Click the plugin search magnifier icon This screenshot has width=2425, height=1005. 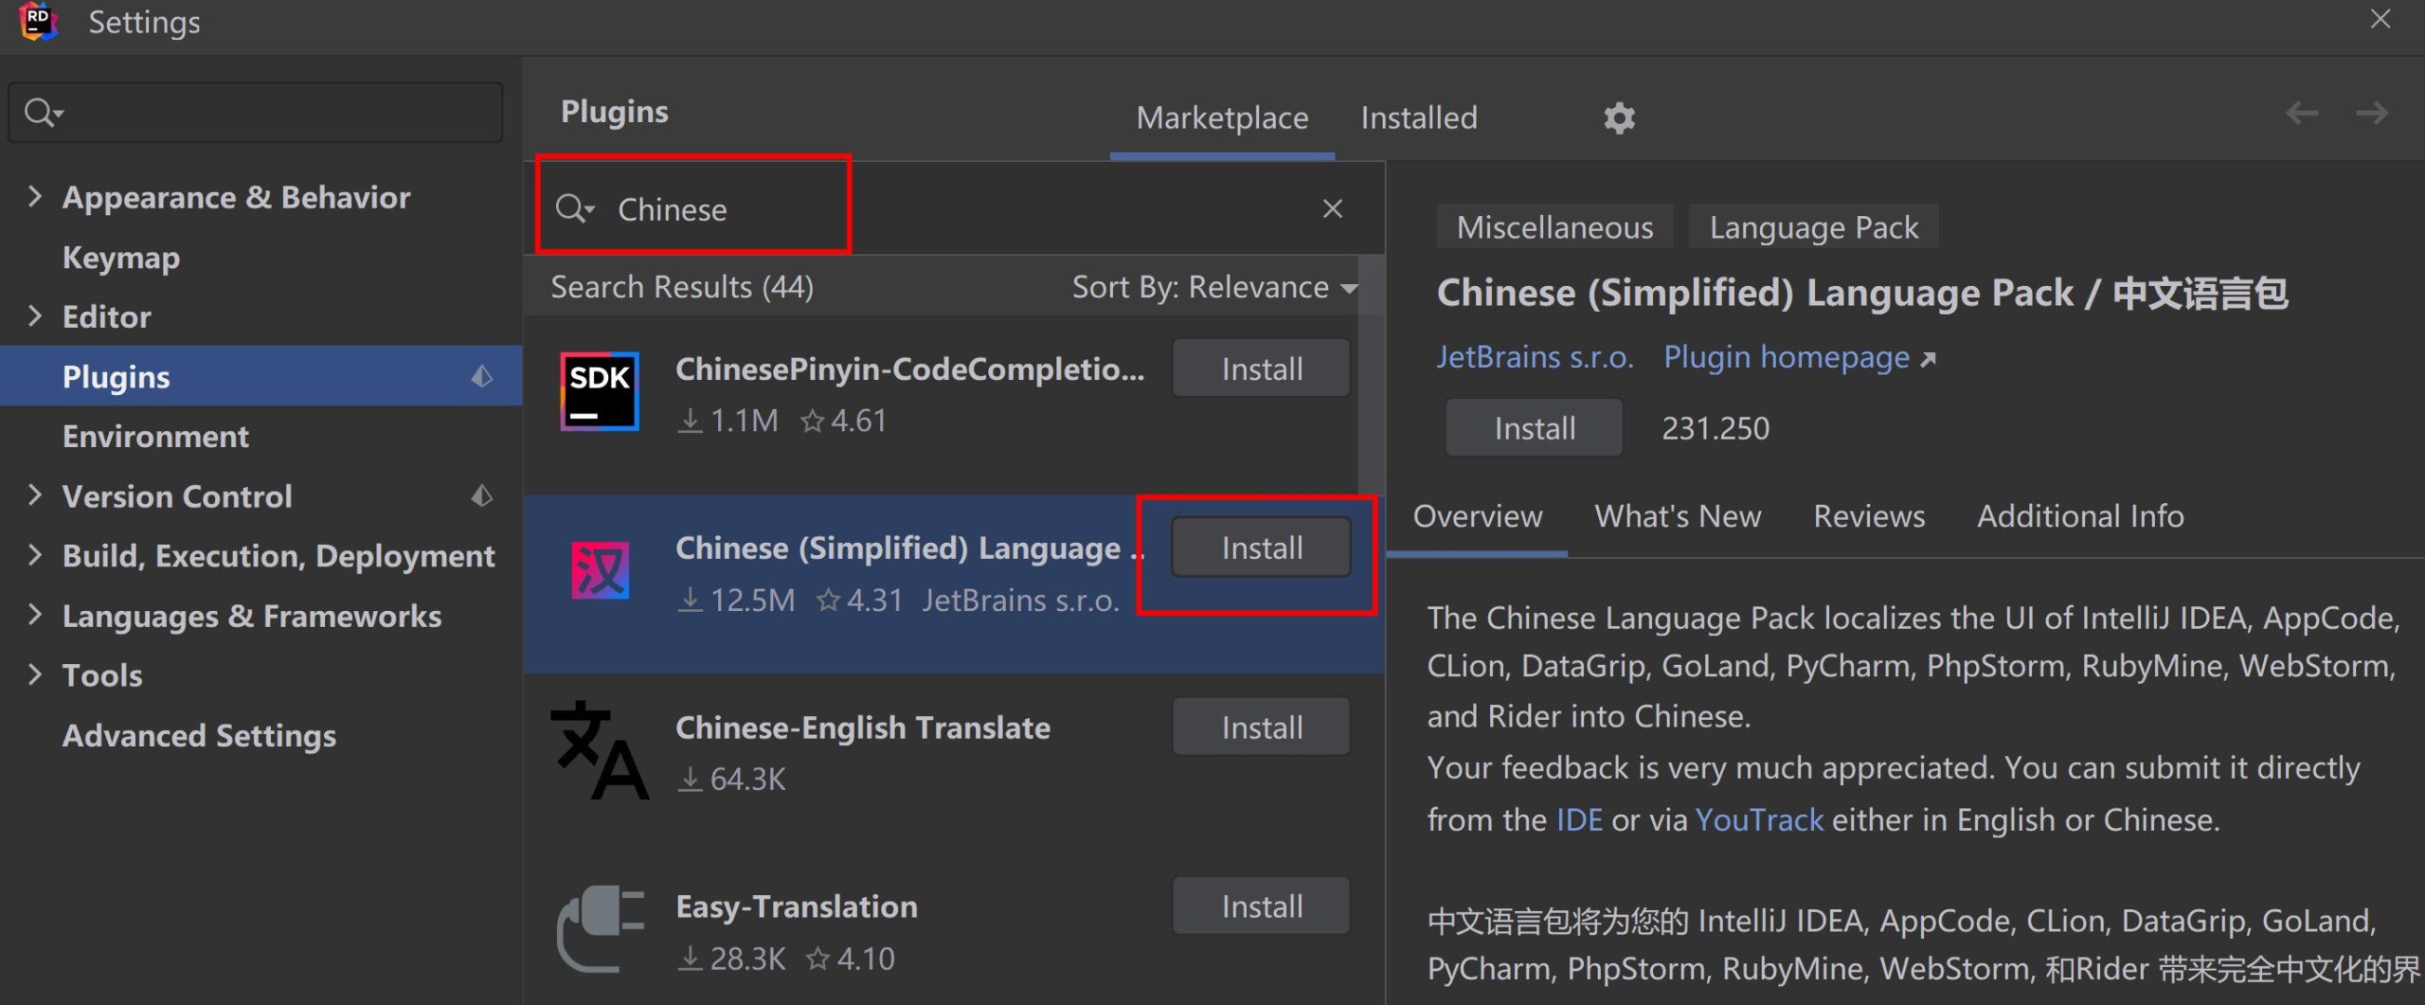point(574,208)
